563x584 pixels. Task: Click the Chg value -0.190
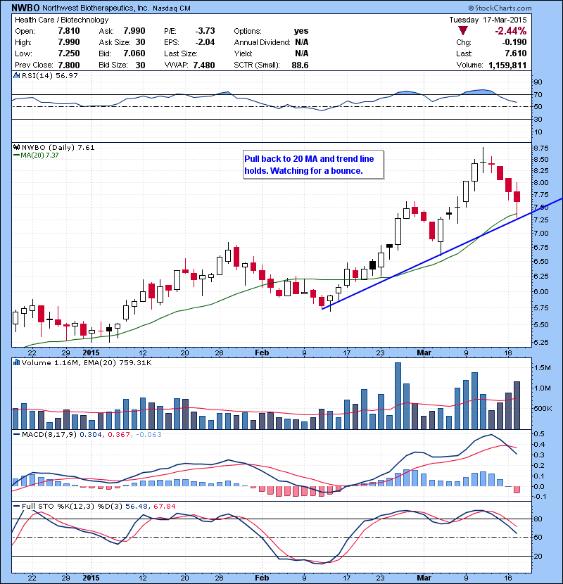tap(514, 42)
